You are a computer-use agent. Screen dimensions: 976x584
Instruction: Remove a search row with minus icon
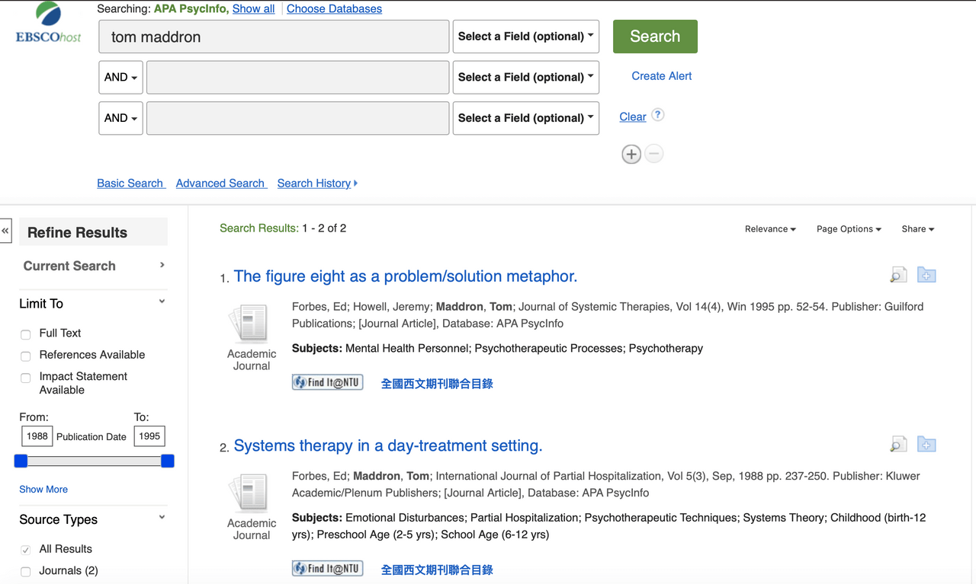[653, 154]
